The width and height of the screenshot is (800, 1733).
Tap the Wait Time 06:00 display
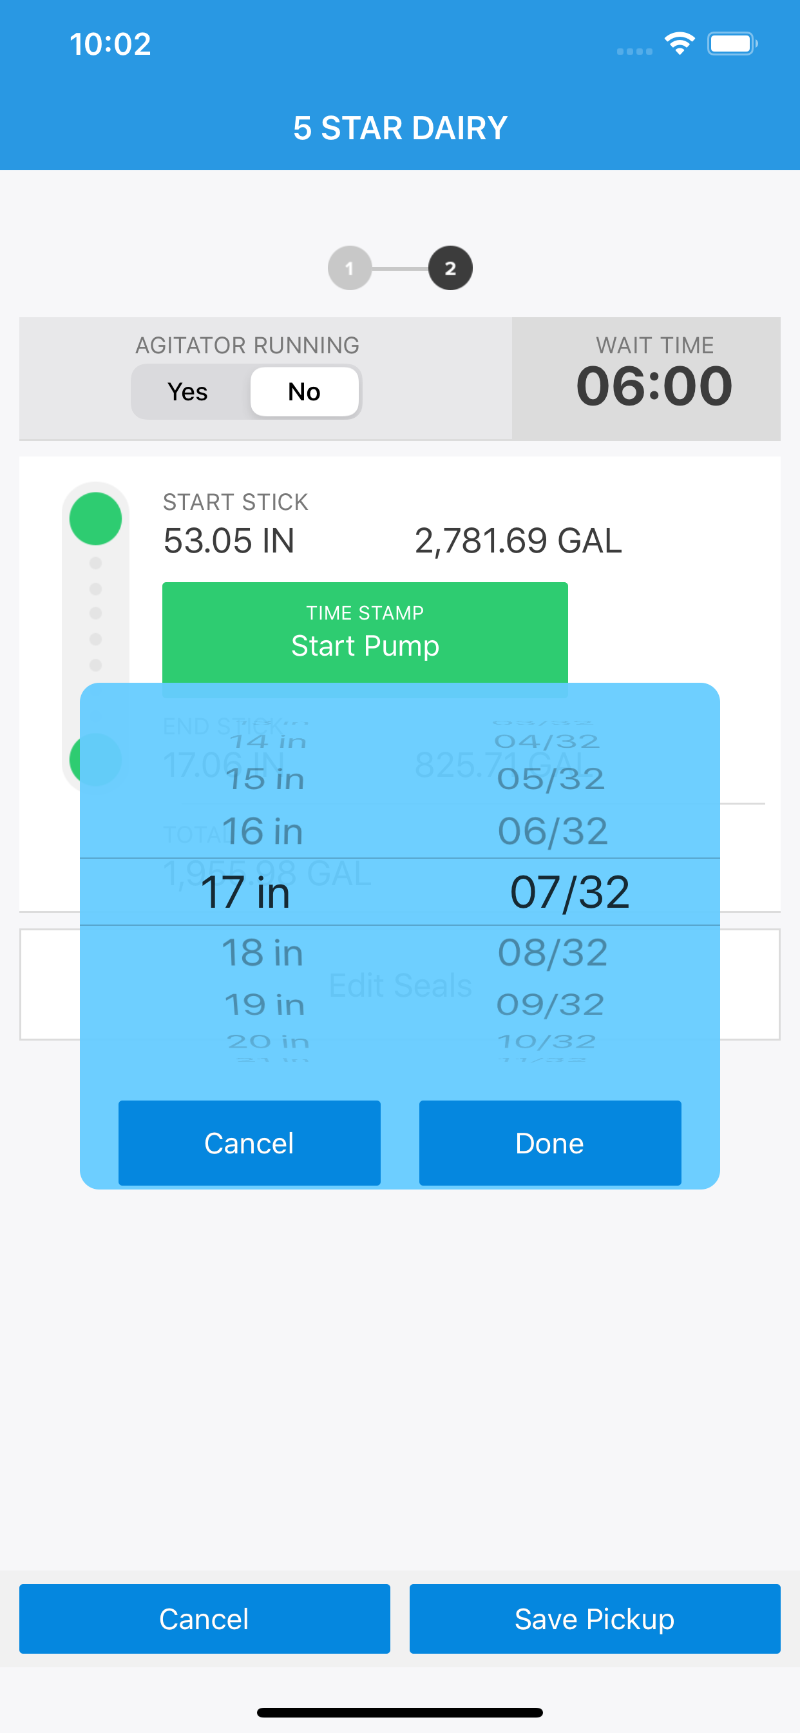[x=654, y=386]
